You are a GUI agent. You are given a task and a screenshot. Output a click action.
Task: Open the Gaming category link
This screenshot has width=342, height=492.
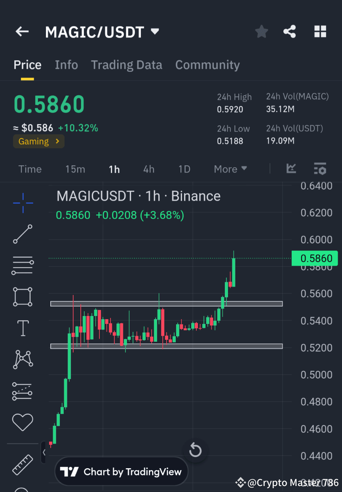pyautogui.click(x=38, y=141)
